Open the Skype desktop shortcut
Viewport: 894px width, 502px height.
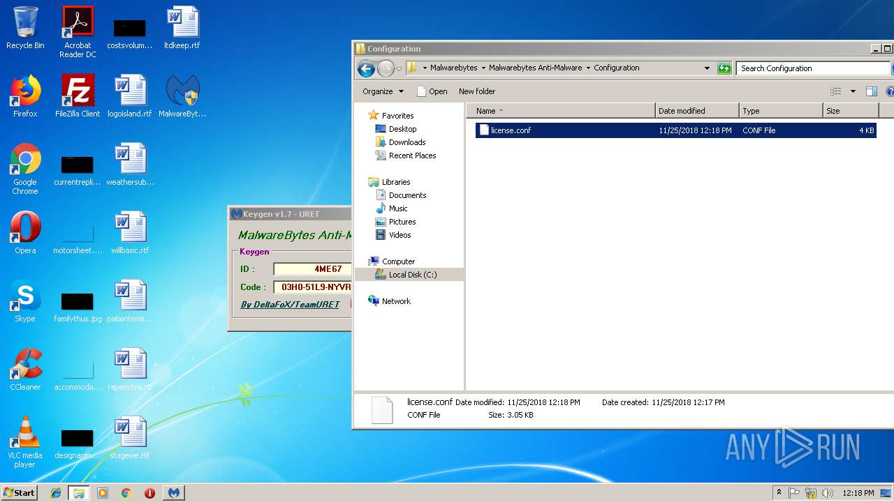pos(25,301)
